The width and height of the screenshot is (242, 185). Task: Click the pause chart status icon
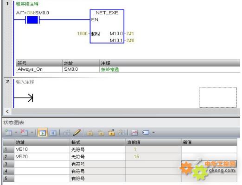[x=53, y=133]
